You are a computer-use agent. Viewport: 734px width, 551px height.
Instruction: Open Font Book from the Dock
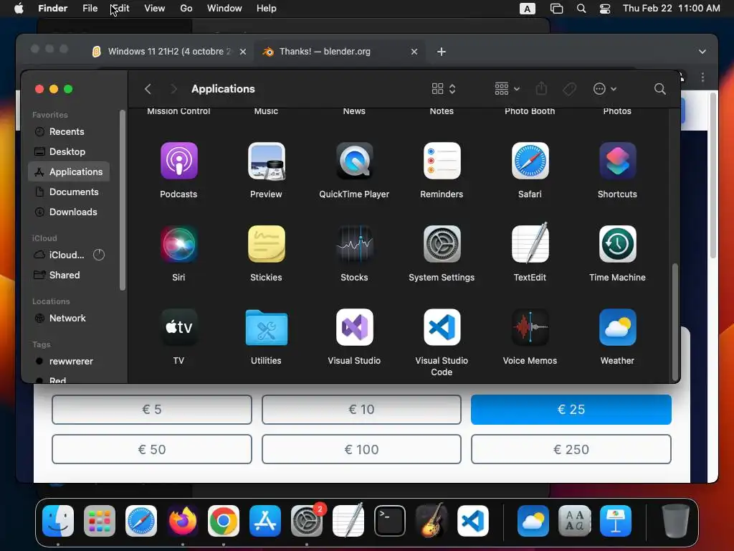[574, 521]
